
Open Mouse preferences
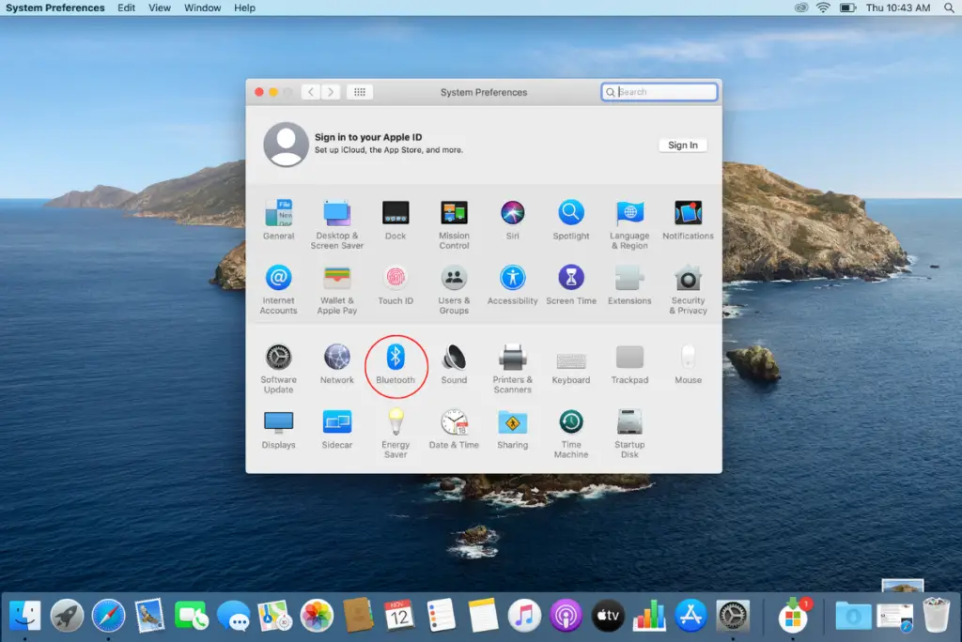[688, 364]
